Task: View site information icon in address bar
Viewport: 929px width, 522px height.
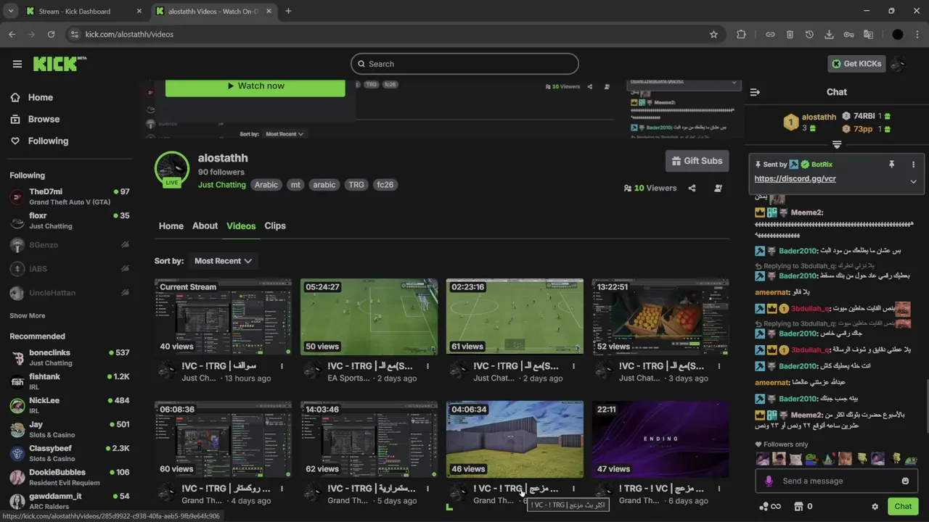Action: [73, 34]
